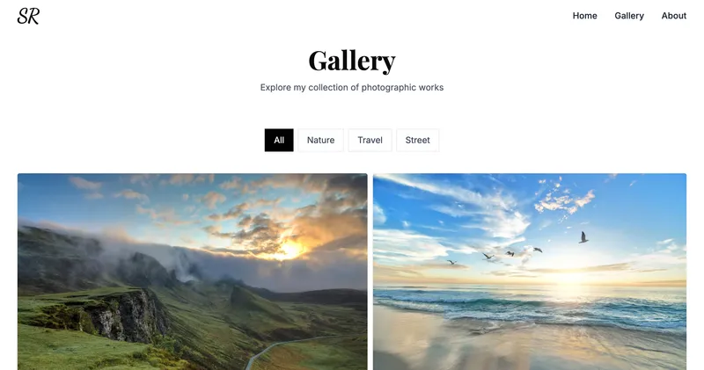The image size is (704, 370).
Task: Open the green mountain valley photo
Action: pyautogui.click(x=192, y=272)
